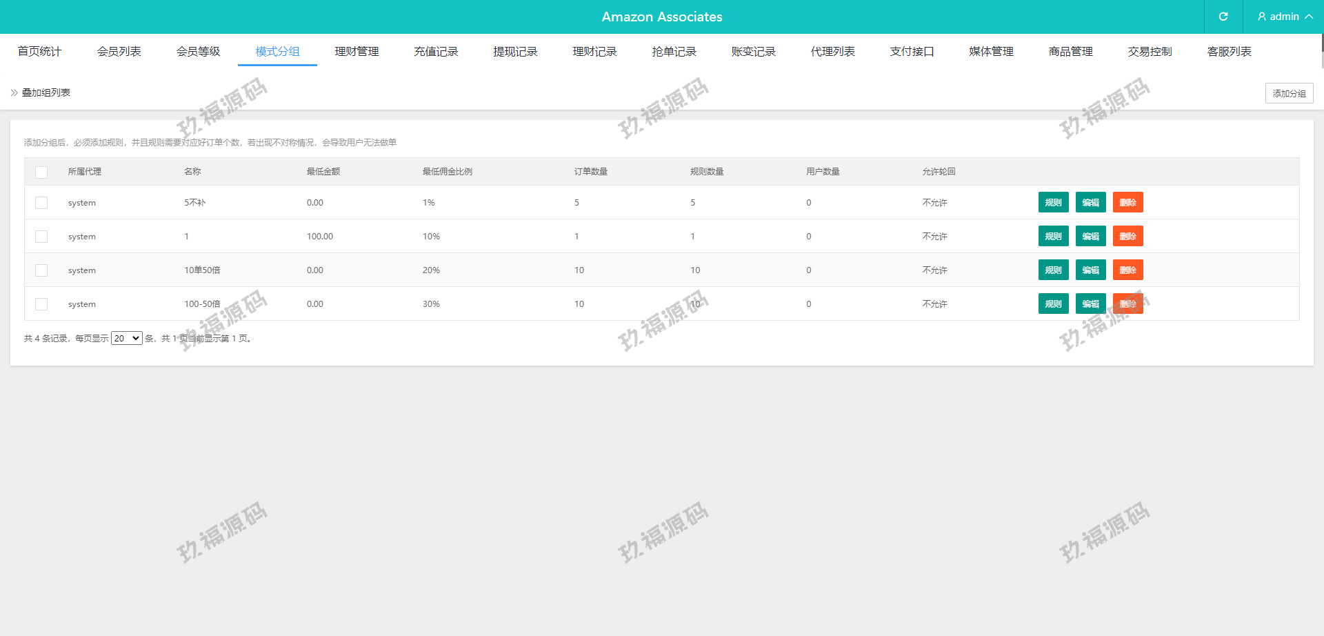The width and height of the screenshot is (1324, 636).
Task: Select the checkbox for the 10单50倍 row
Action: tap(41, 270)
